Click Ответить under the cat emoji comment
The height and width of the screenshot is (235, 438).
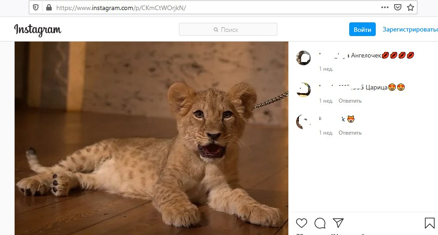(350, 133)
